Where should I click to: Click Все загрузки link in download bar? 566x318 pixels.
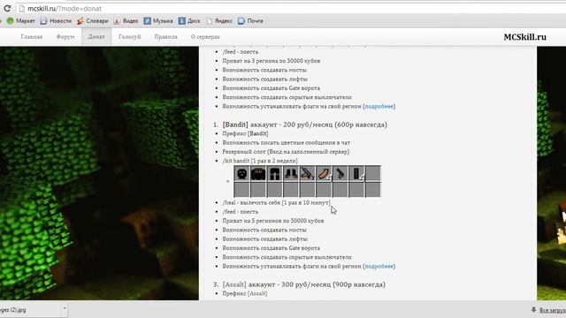pos(552,310)
